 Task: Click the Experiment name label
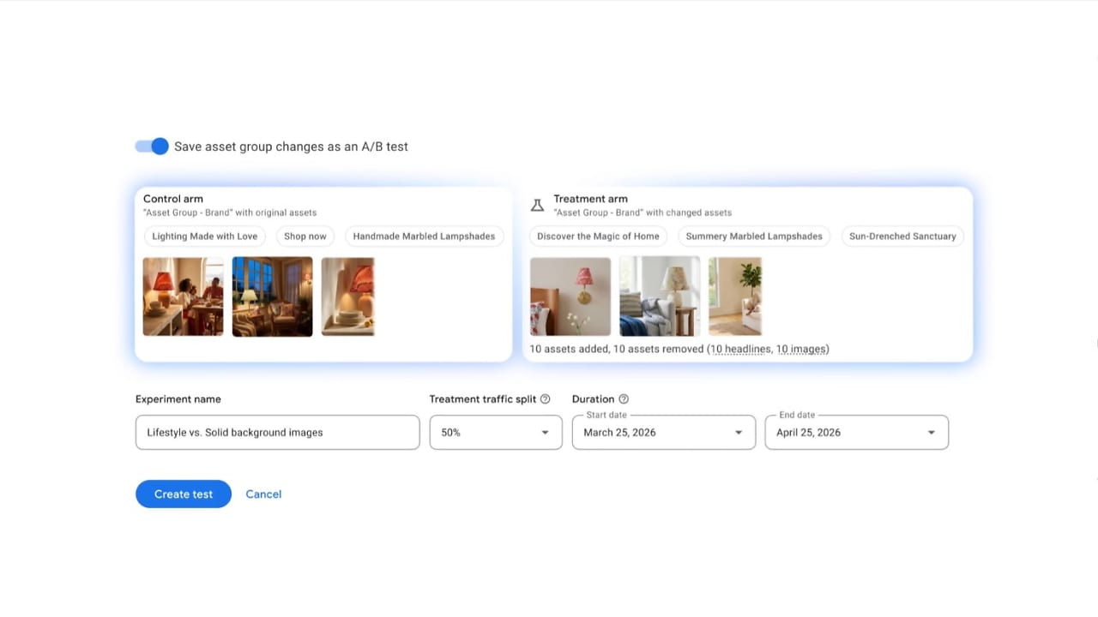click(x=178, y=399)
